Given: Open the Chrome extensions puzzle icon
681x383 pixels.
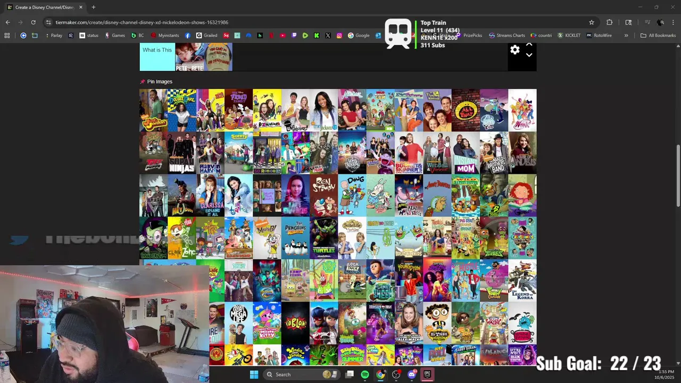Looking at the screenshot, I should pyautogui.click(x=610, y=22).
